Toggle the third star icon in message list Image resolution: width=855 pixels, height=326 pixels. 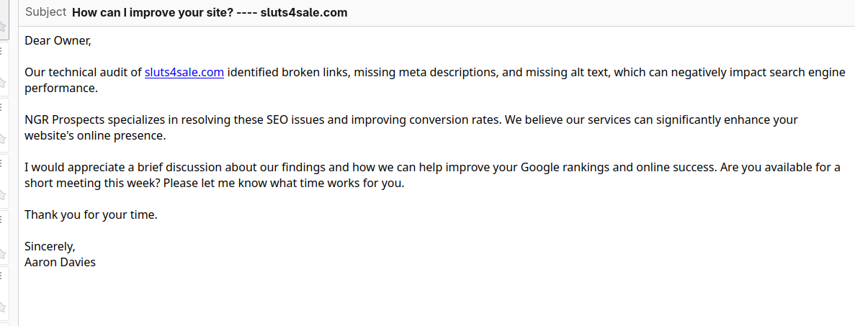tap(3, 138)
